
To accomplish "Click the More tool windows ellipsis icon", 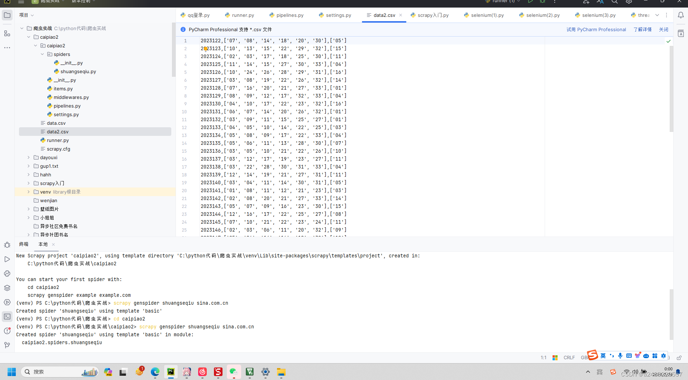I will coord(7,47).
